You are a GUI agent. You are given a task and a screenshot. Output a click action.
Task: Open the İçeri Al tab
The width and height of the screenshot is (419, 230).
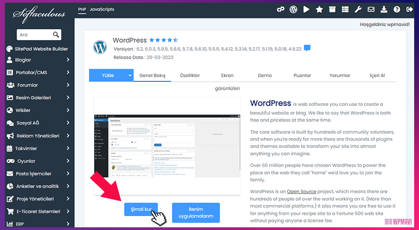coord(377,75)
